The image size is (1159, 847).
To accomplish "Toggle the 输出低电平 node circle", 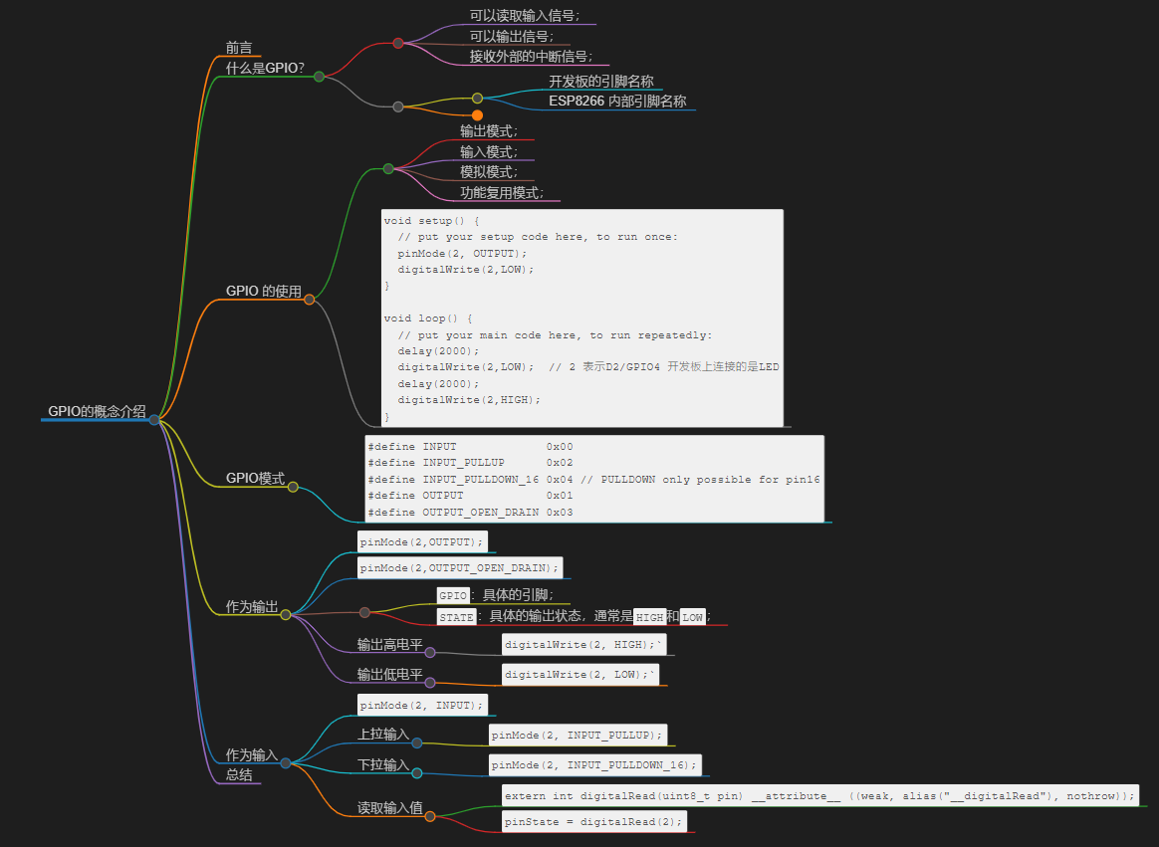I will (x=429, y=682).
